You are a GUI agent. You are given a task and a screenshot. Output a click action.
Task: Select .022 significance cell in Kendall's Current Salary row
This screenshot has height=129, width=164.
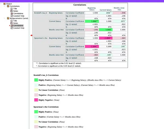119,24
